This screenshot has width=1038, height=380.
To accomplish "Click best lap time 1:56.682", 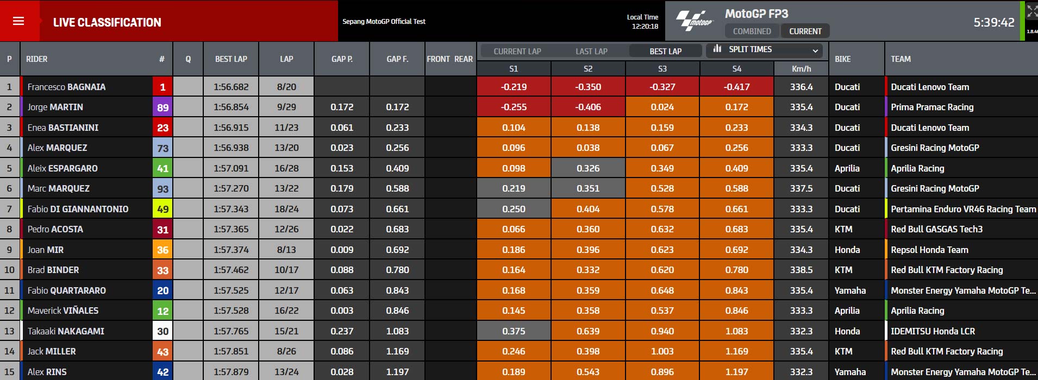I will click(x=231, y=87).
